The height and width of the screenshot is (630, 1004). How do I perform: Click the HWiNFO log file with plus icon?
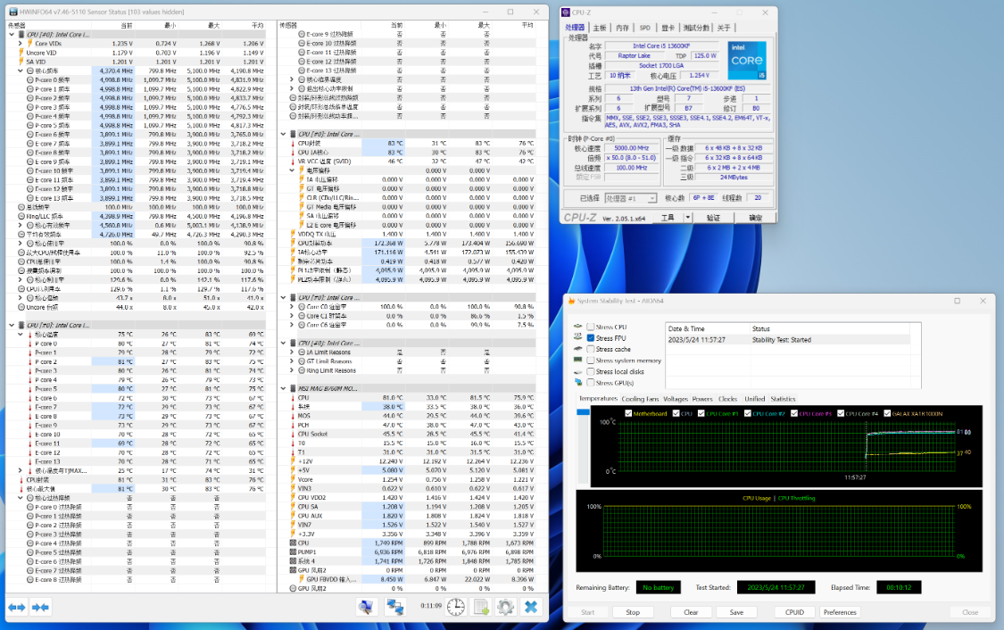tap(481, 606)
